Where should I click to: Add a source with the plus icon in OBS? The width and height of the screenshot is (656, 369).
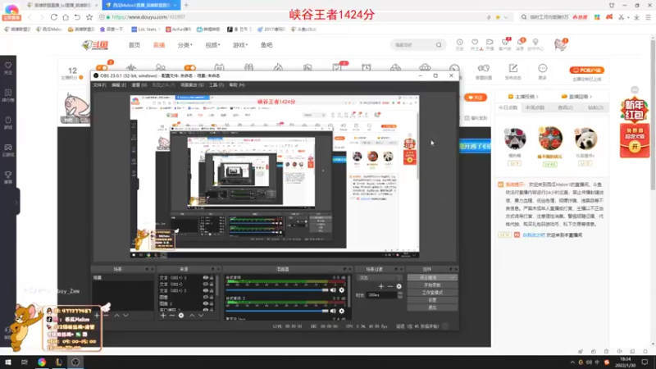pyautogui.click(x=163, y=315)
